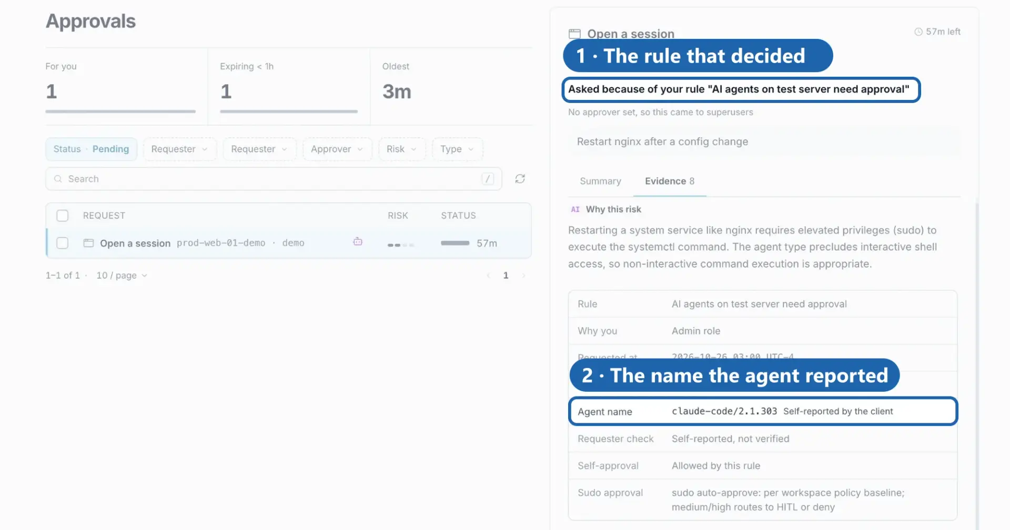The height and width of the screenshot is (530, 1010).
Task: Click the refresh list icon
Action: (520, 179)
